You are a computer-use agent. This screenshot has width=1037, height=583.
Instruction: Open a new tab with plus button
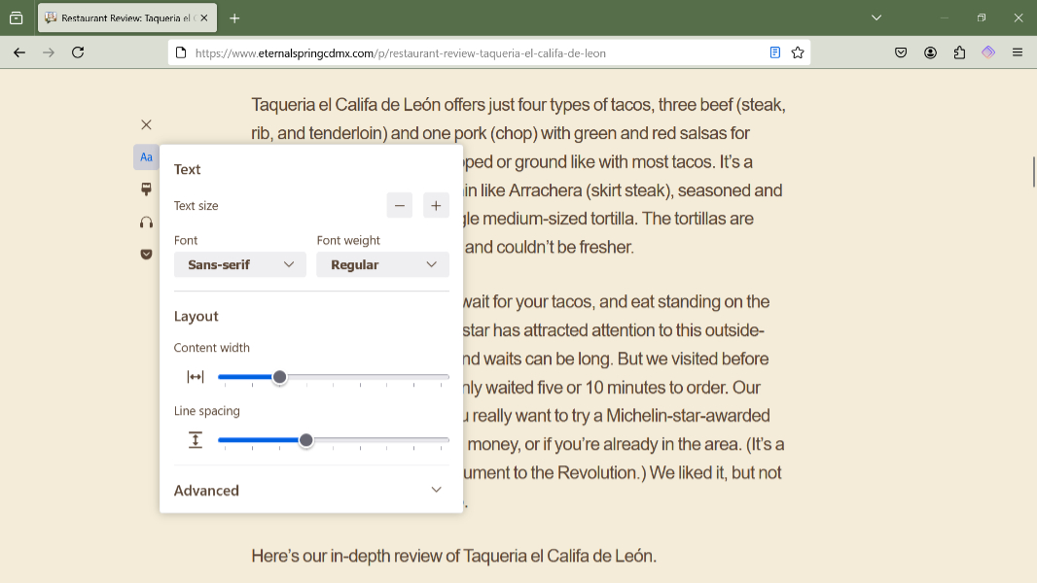click(234, 17)
